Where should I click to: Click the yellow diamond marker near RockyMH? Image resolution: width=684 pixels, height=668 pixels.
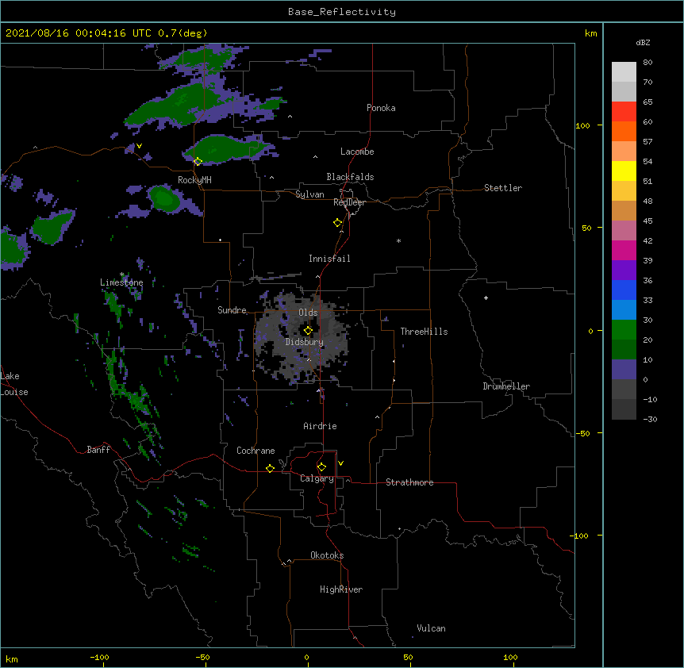pyautogui.click(x=198, y=161)
